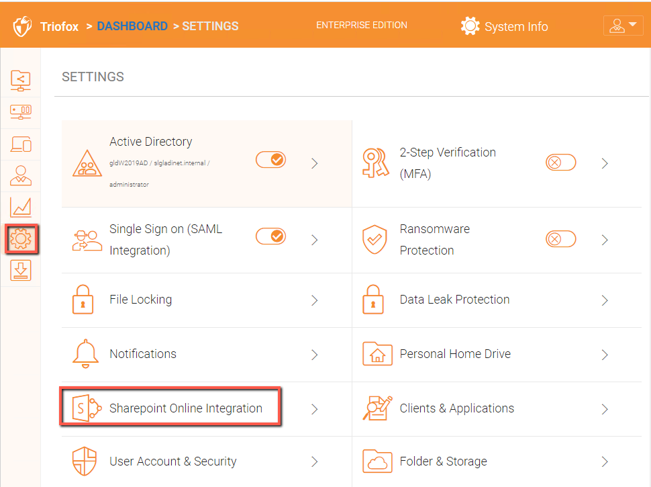The height and width of the screenshot is (487, 651).
Task: Open the user account dropdown menu
Action: [623, 26]
